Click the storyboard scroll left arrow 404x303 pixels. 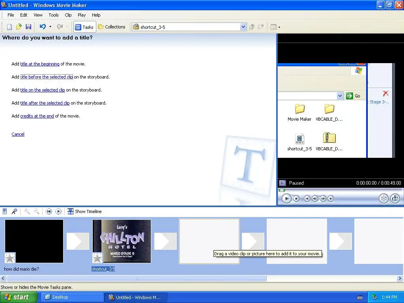click(3, 278)
